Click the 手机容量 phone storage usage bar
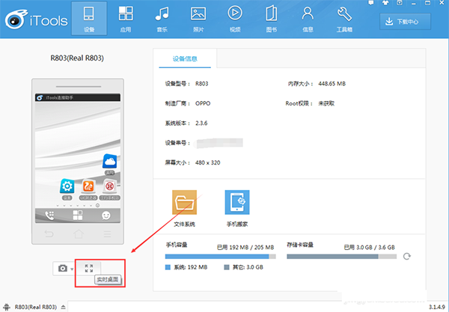449x312 pixels. coord(220,256)
